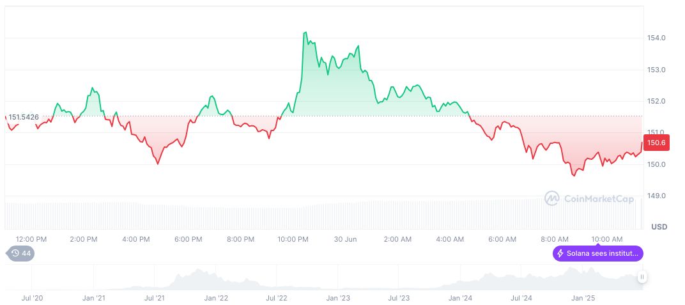Screen dimensions: 685x305
Task: Grab the range slider handle on mini chart
Action: coord(642,277)
